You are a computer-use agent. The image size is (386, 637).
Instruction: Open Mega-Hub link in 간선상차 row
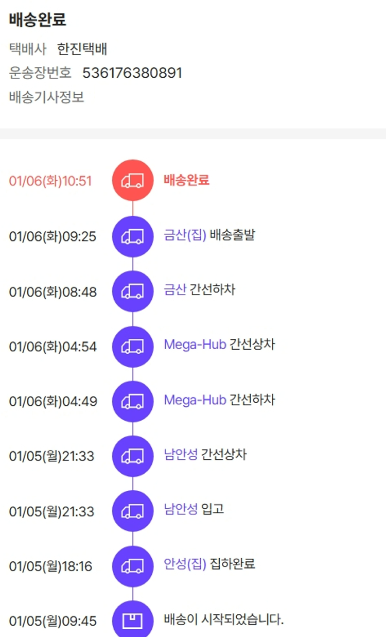pos(195,345)
